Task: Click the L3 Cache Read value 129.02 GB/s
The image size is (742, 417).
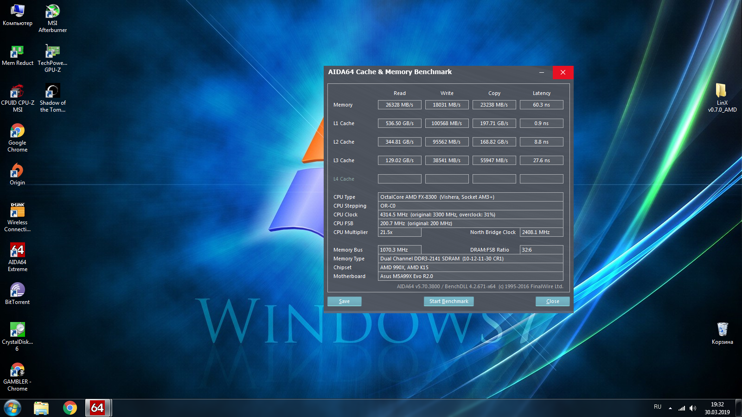Action: tap(400, 160)
